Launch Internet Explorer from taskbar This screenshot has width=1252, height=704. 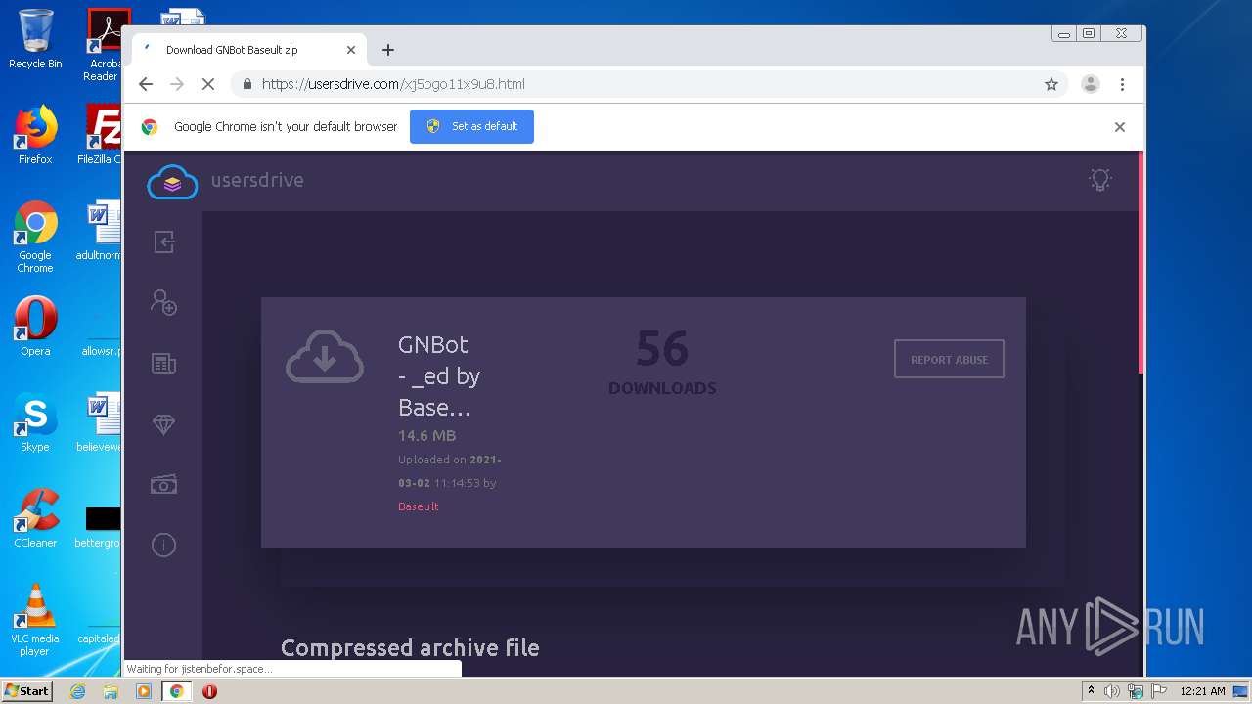tap(77, 691)
